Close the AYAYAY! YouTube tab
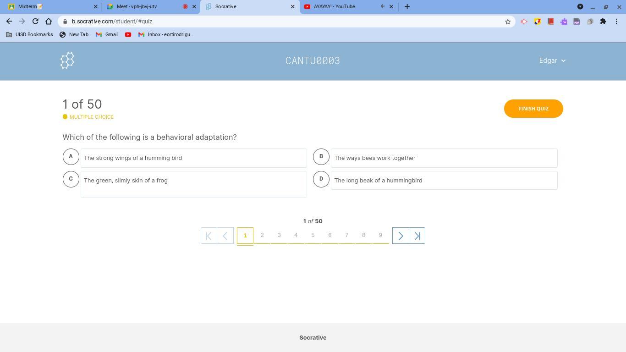Viewport: 626px width, 352px height. coord(391,6)
